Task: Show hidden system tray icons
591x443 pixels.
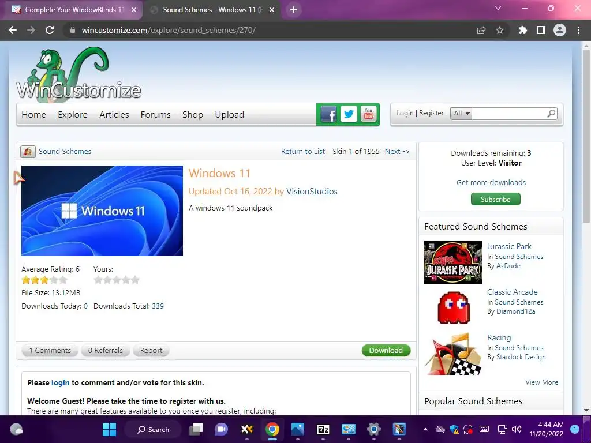Action: pyautogui.click(x=425, y=429)
